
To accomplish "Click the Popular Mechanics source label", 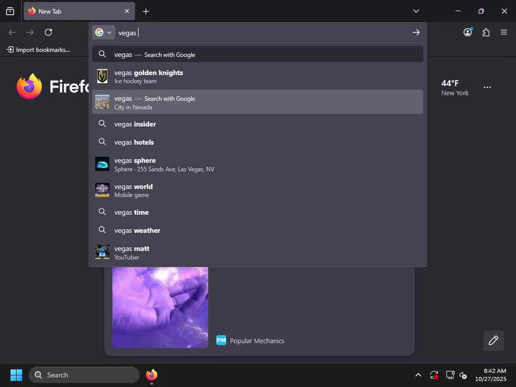I will click(x=257, y=341).
